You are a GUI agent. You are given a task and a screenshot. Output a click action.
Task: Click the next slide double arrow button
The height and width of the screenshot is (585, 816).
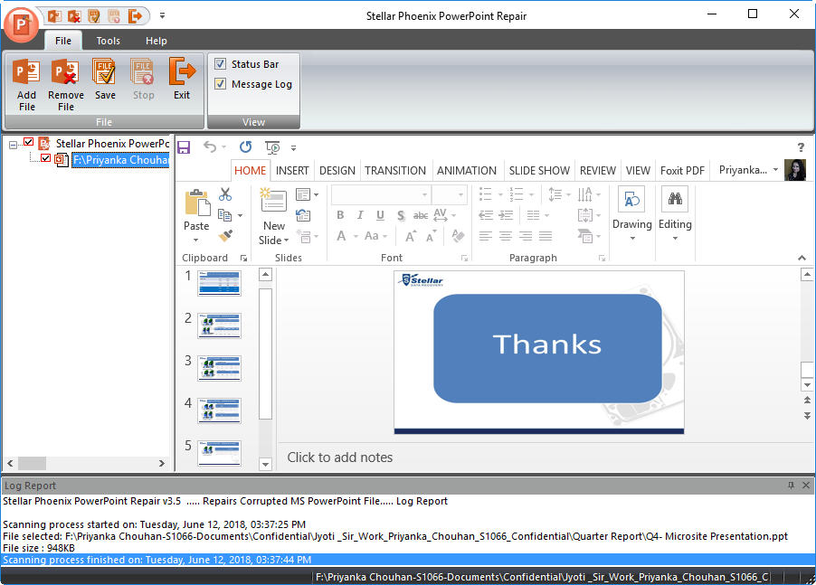point(807,416)
